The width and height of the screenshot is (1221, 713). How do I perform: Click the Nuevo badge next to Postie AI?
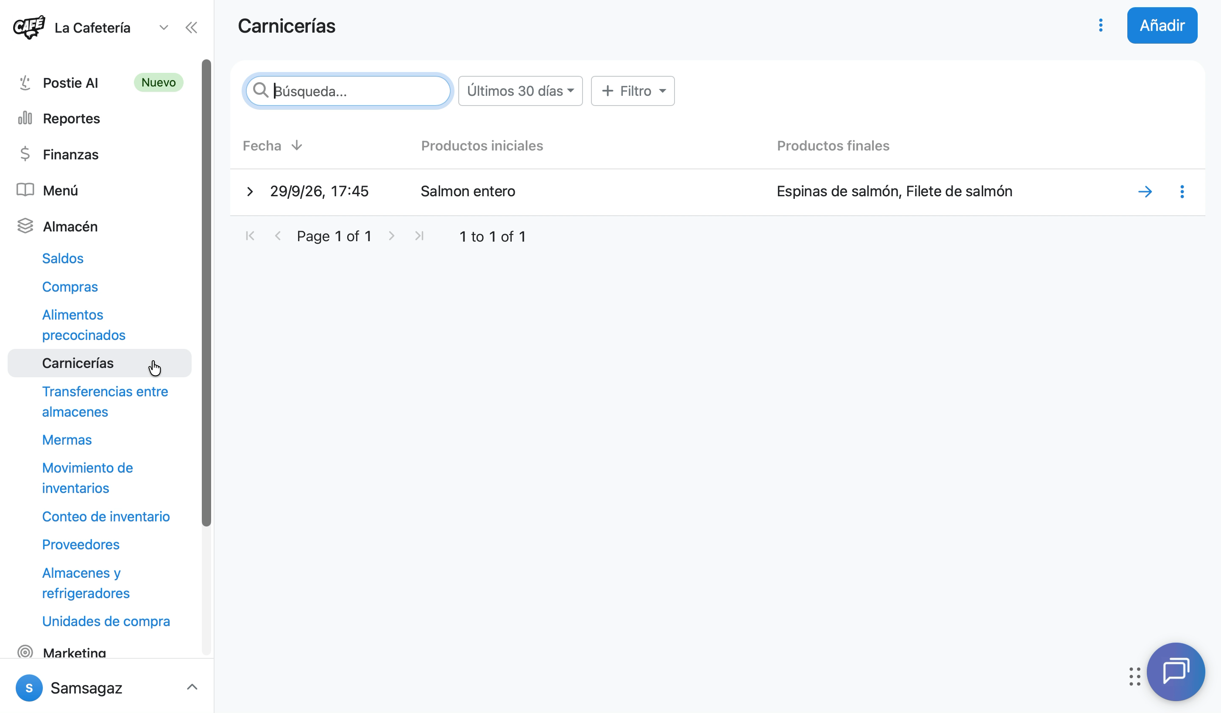point(159,82)
